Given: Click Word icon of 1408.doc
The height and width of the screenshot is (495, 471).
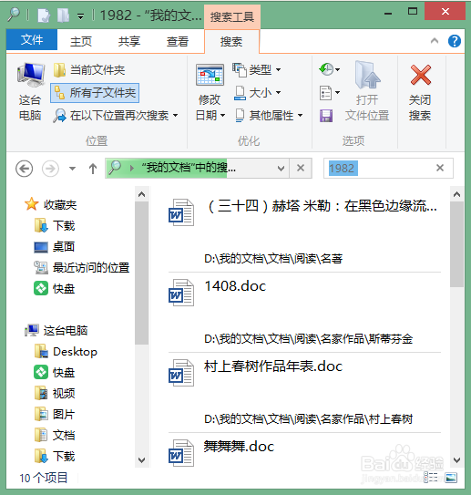Looking at the screenshot, I should click(x=181, y=293).
